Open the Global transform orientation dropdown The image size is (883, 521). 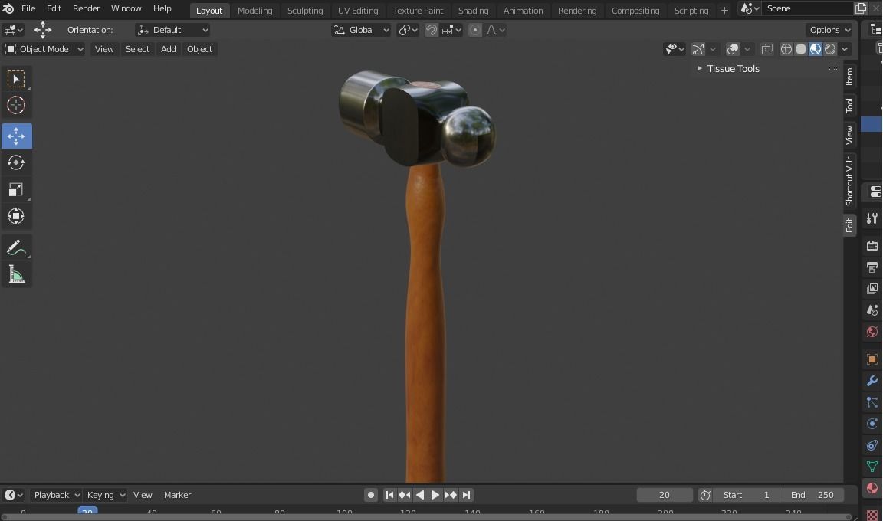click(x=361, y=30)
